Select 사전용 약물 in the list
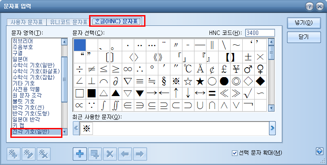The image size is (327, 165). pyautogui.click(x=26, y=89)
